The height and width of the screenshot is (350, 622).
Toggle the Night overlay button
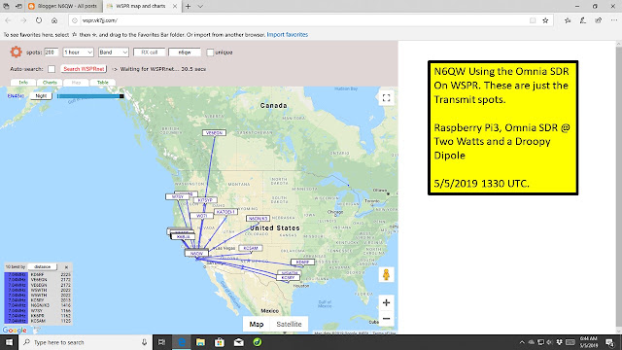41,96
